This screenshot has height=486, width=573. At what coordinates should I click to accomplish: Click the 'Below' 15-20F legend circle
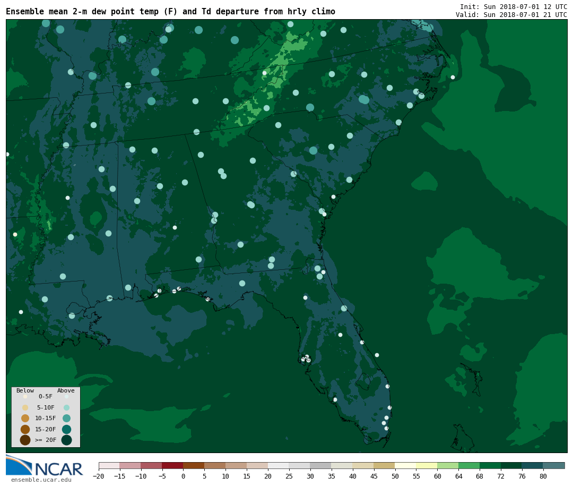point(25,429)
